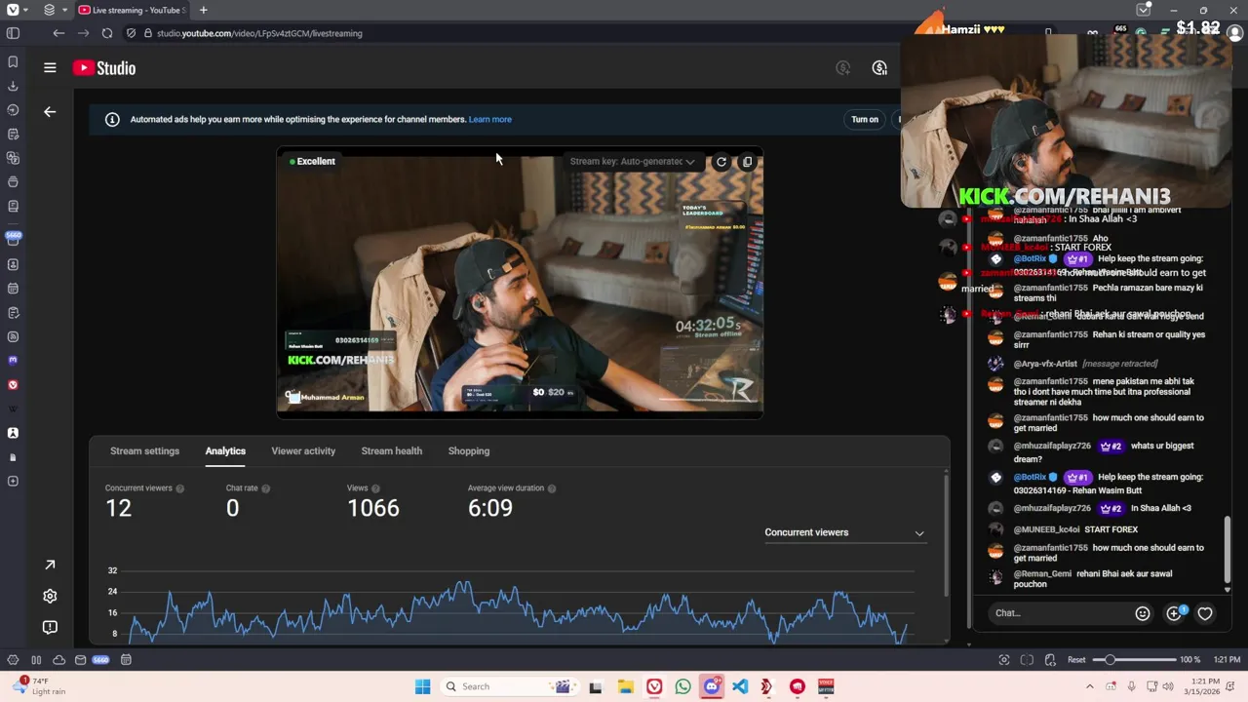Go back using the Studio back arrow
Screen dimensions: 1248x702
tap(50, 111)
